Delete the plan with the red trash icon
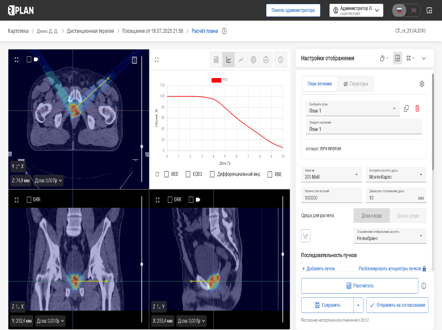442x330 pixels. tap(417, 108)
